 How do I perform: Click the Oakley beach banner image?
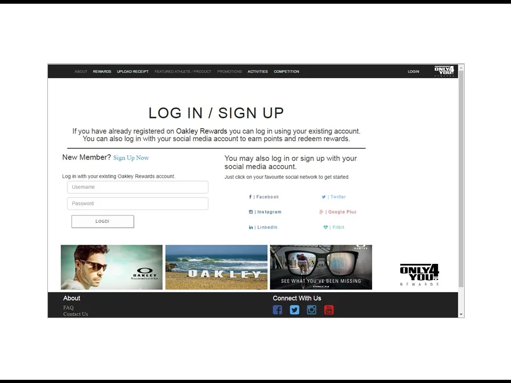(217, 267)
